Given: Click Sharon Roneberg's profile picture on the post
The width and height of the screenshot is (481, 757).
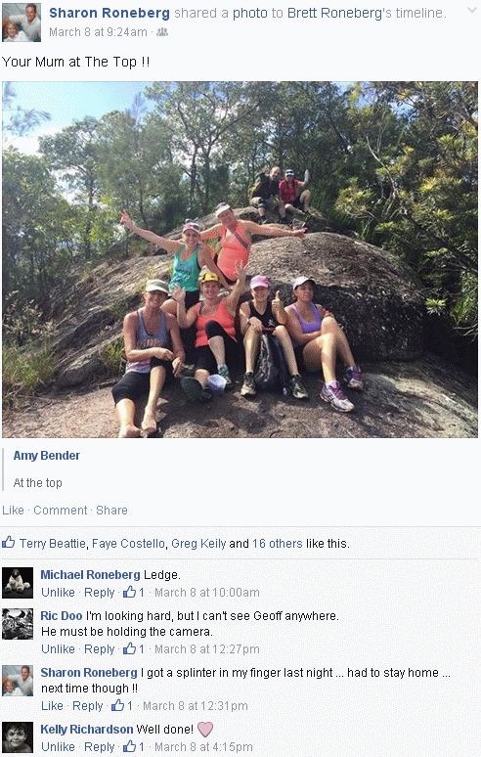Looking at the screenshot, I should pos(22,22).
